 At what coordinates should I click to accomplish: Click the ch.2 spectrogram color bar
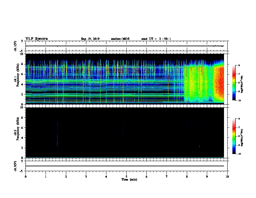(x=234, y=136)
